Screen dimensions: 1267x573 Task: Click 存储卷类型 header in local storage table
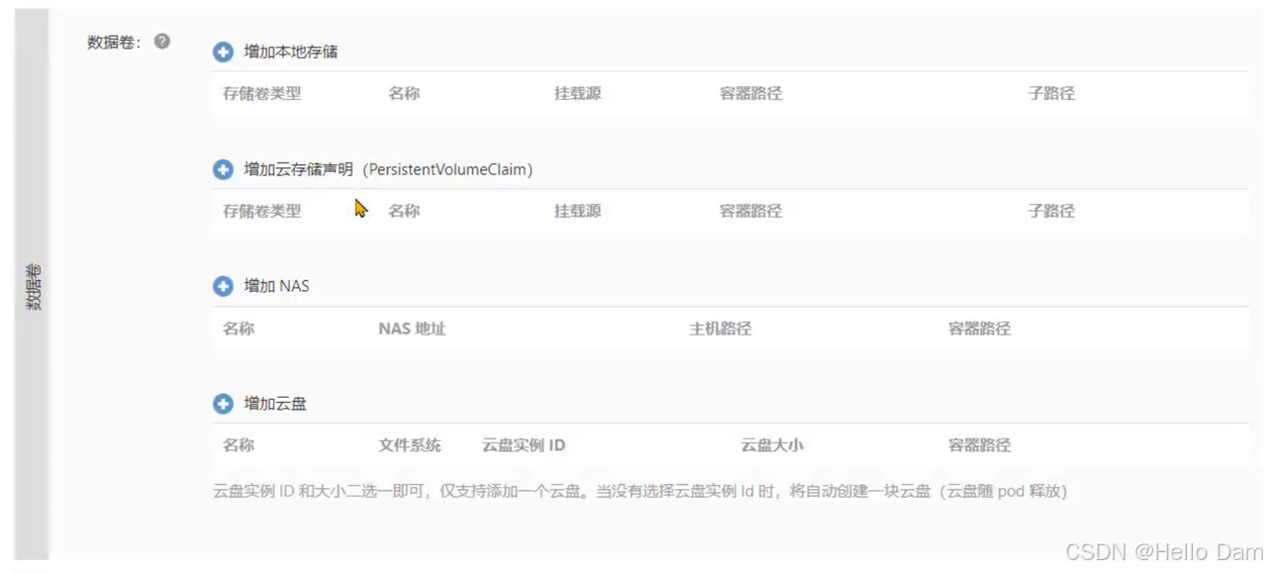coord(261,93)
